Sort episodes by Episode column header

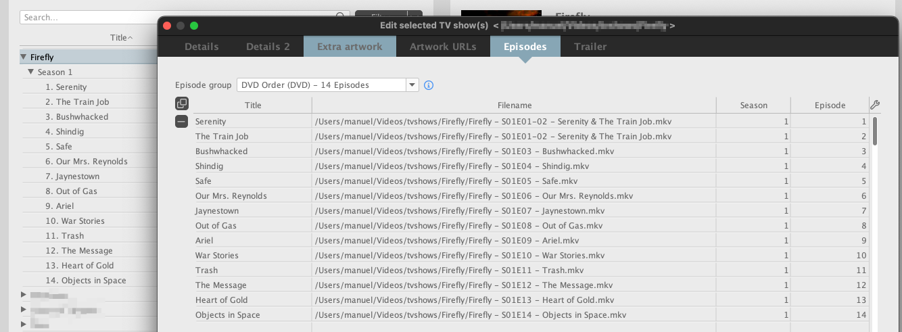(x=830, y=105)
